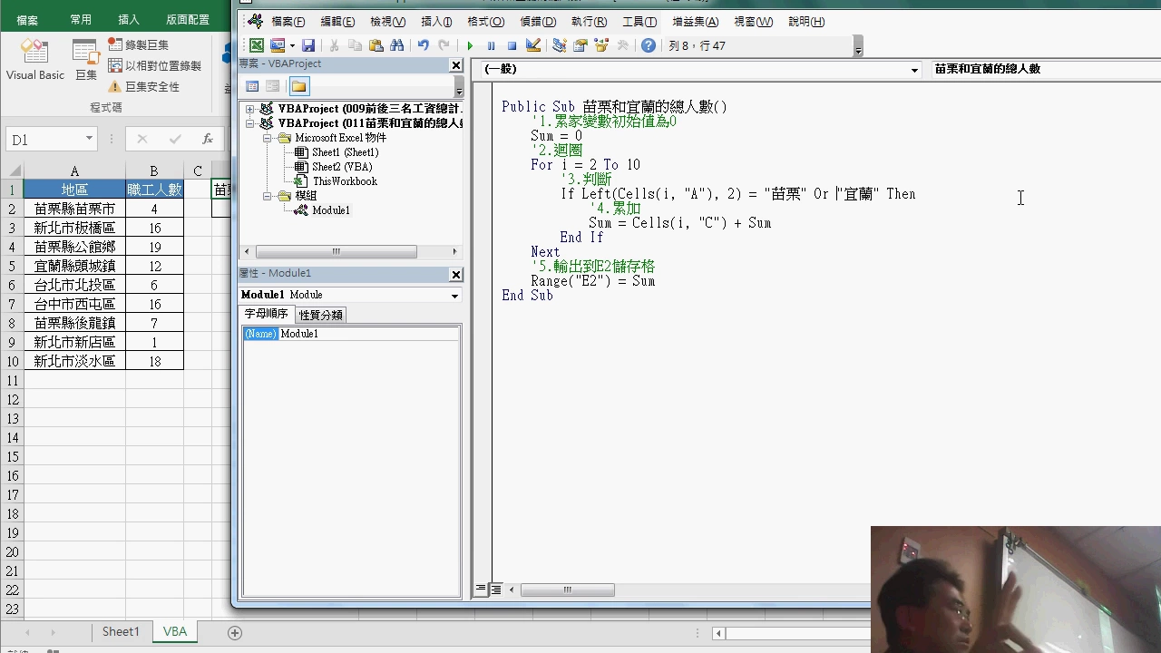Screen dimensions: 1161x653
Task: Toggle Folders icon in project pane
Action: point(299,86)
